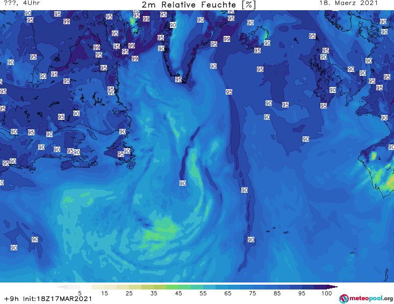The image size is (394, 304).
Task: Click the legend tick label '75'
Action: pyautogui.click(x=253, y=293)
